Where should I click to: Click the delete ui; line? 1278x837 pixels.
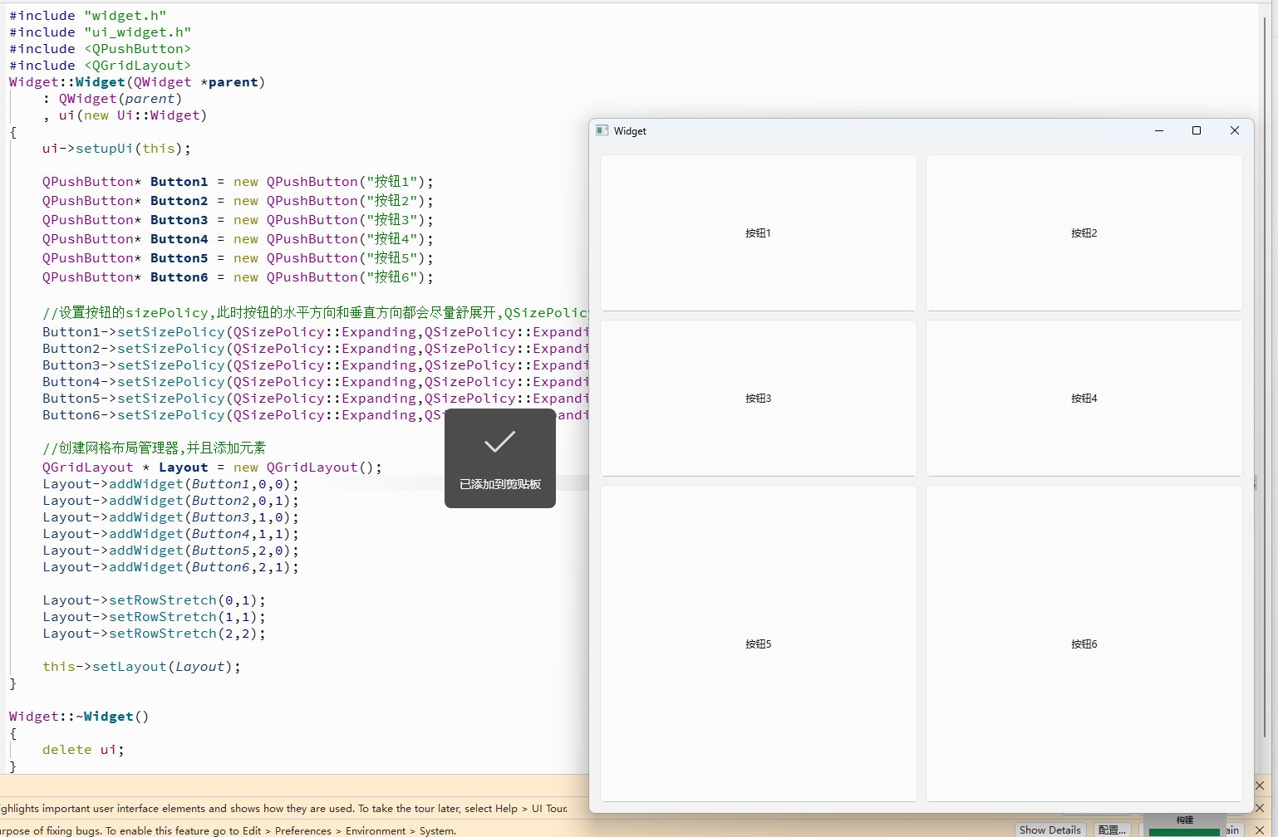coord(83,749)
